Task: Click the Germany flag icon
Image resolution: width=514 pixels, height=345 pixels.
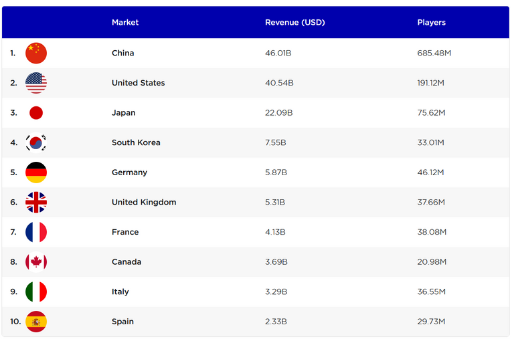Action: 36,172
